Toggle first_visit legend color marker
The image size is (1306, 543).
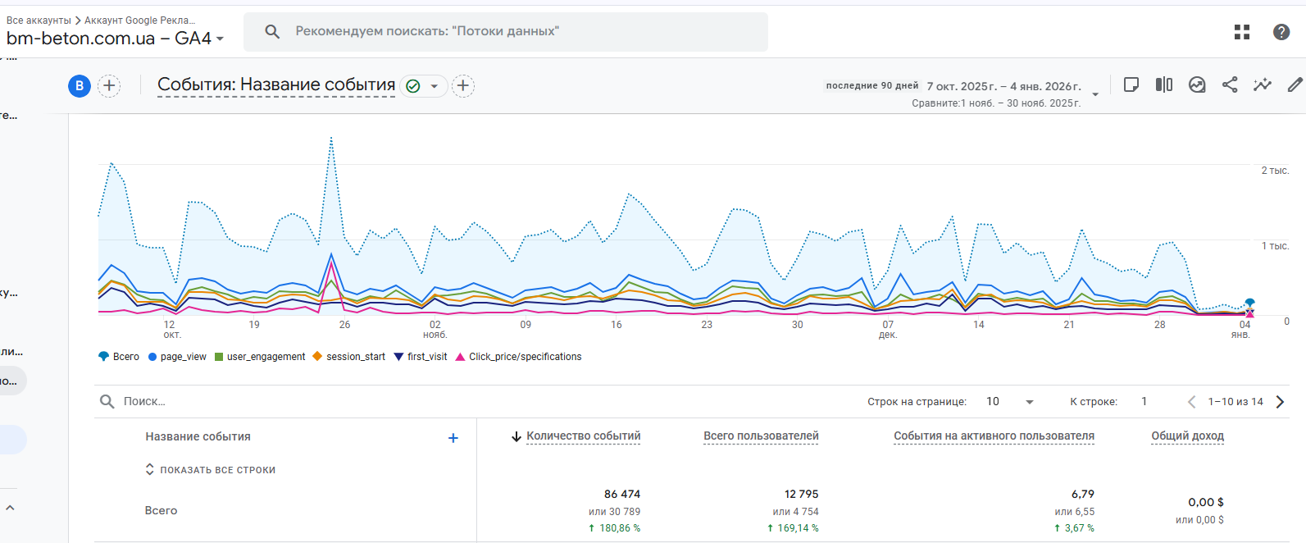(x=399, y=357)
